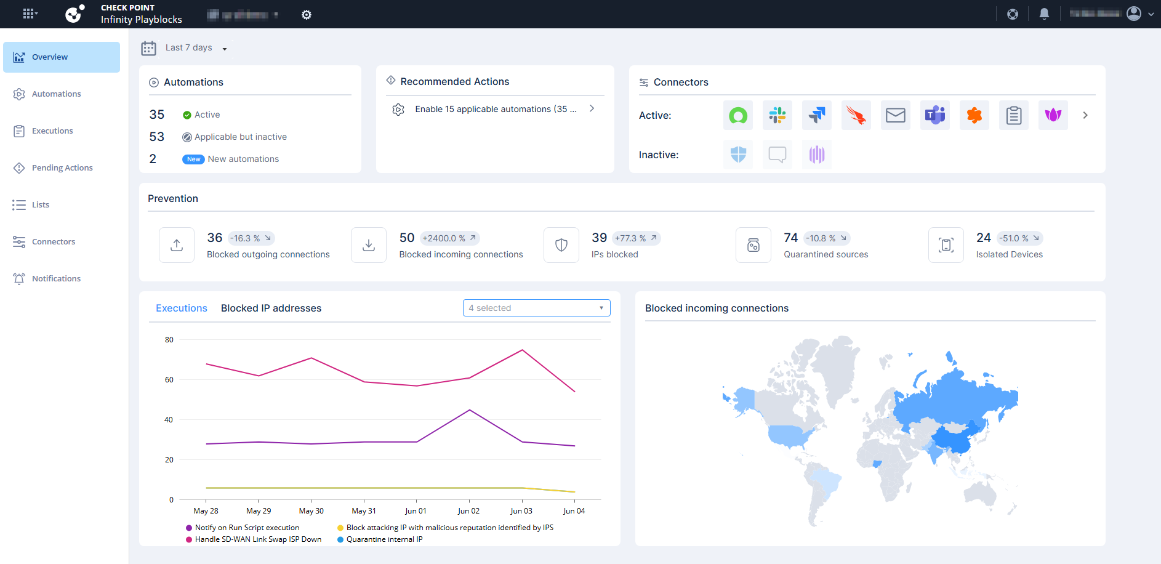Viewport: 1161px width, 564px height.
Task: Click the Jira connector icon
Action: click(817, 115)
